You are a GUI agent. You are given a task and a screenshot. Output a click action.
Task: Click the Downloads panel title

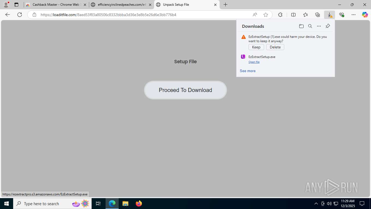tap(253, 26)
